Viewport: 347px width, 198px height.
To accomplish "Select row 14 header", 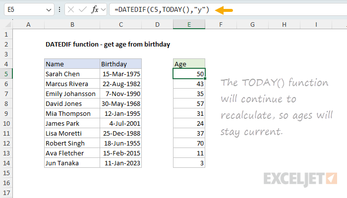I will tap(6, 163).
